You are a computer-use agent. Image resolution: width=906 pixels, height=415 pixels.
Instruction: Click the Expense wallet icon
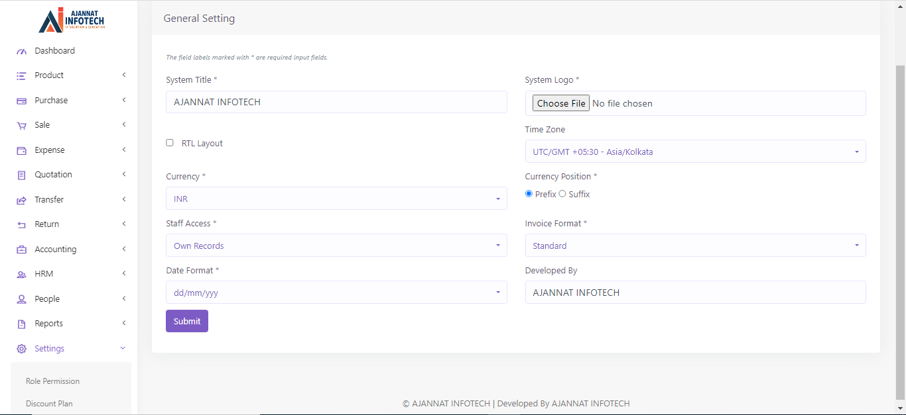click(x=21, y=150)
